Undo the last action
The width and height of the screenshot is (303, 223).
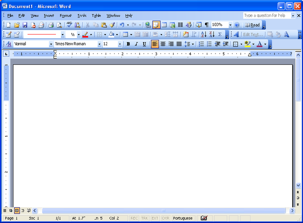[122, 25]
